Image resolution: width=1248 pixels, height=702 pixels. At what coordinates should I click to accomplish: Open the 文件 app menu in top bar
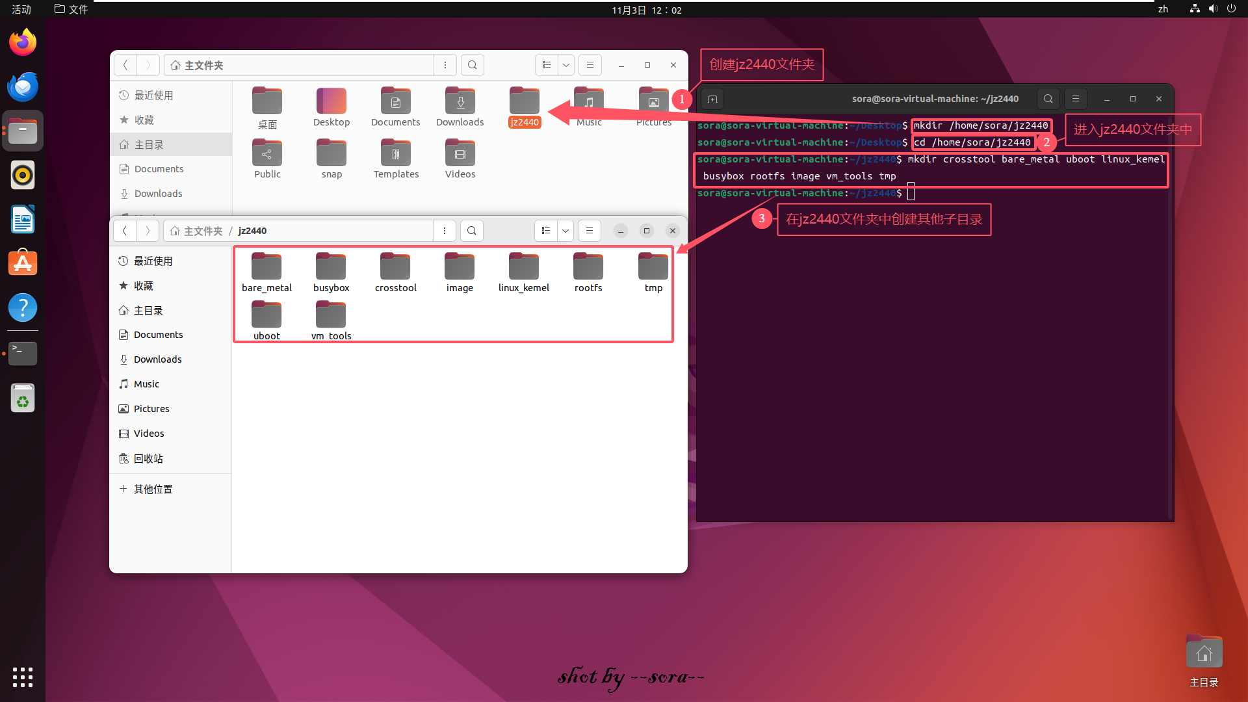[71, 10]
